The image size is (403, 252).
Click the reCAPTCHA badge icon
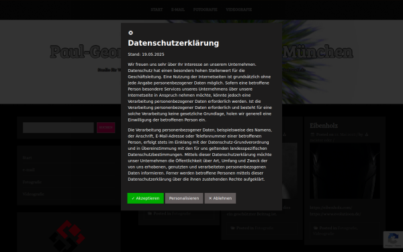point(393,239)
